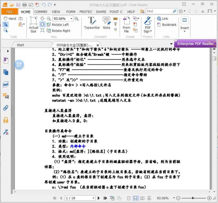The image size is (218, 203).
Task: Open the Signatures panel icon
Action: 6,132
